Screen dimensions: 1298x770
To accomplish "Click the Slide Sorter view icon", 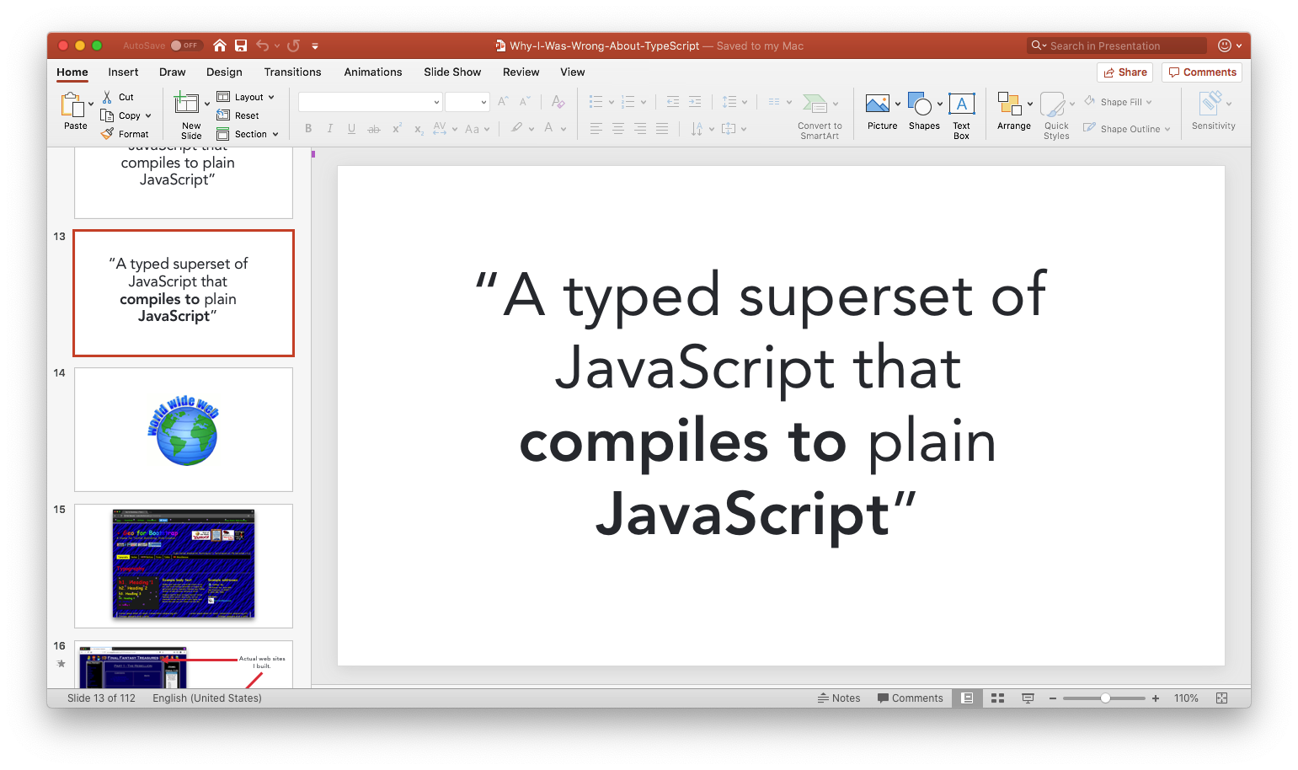I will point(998,698).
